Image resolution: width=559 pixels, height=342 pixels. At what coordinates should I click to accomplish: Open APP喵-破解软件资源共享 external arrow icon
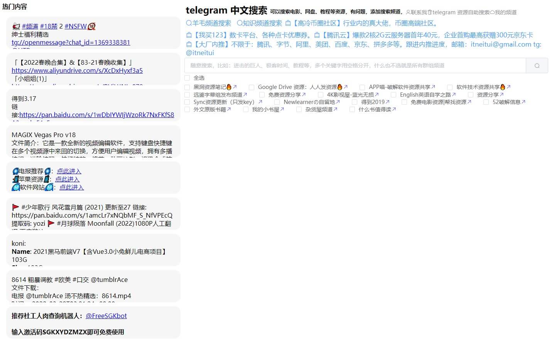coord(433,87)
